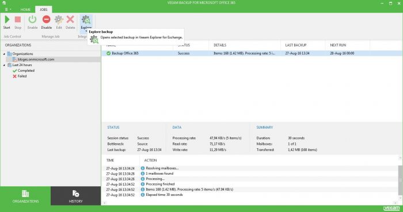Viewport: 403px width, 212px height.
Task: Click the Processing rate 47,94 KB/s value
Action: [226, 138]
